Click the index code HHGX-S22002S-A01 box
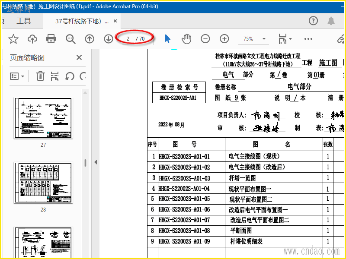 179,98
